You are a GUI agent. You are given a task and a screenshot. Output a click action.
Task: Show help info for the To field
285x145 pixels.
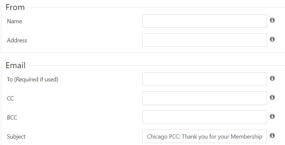272,78
